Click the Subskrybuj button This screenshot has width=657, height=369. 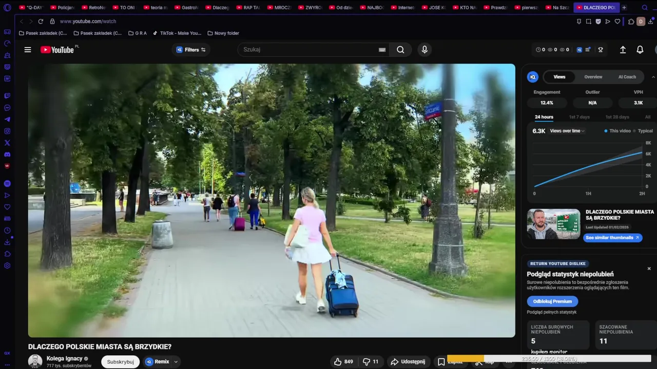[121, 362]
